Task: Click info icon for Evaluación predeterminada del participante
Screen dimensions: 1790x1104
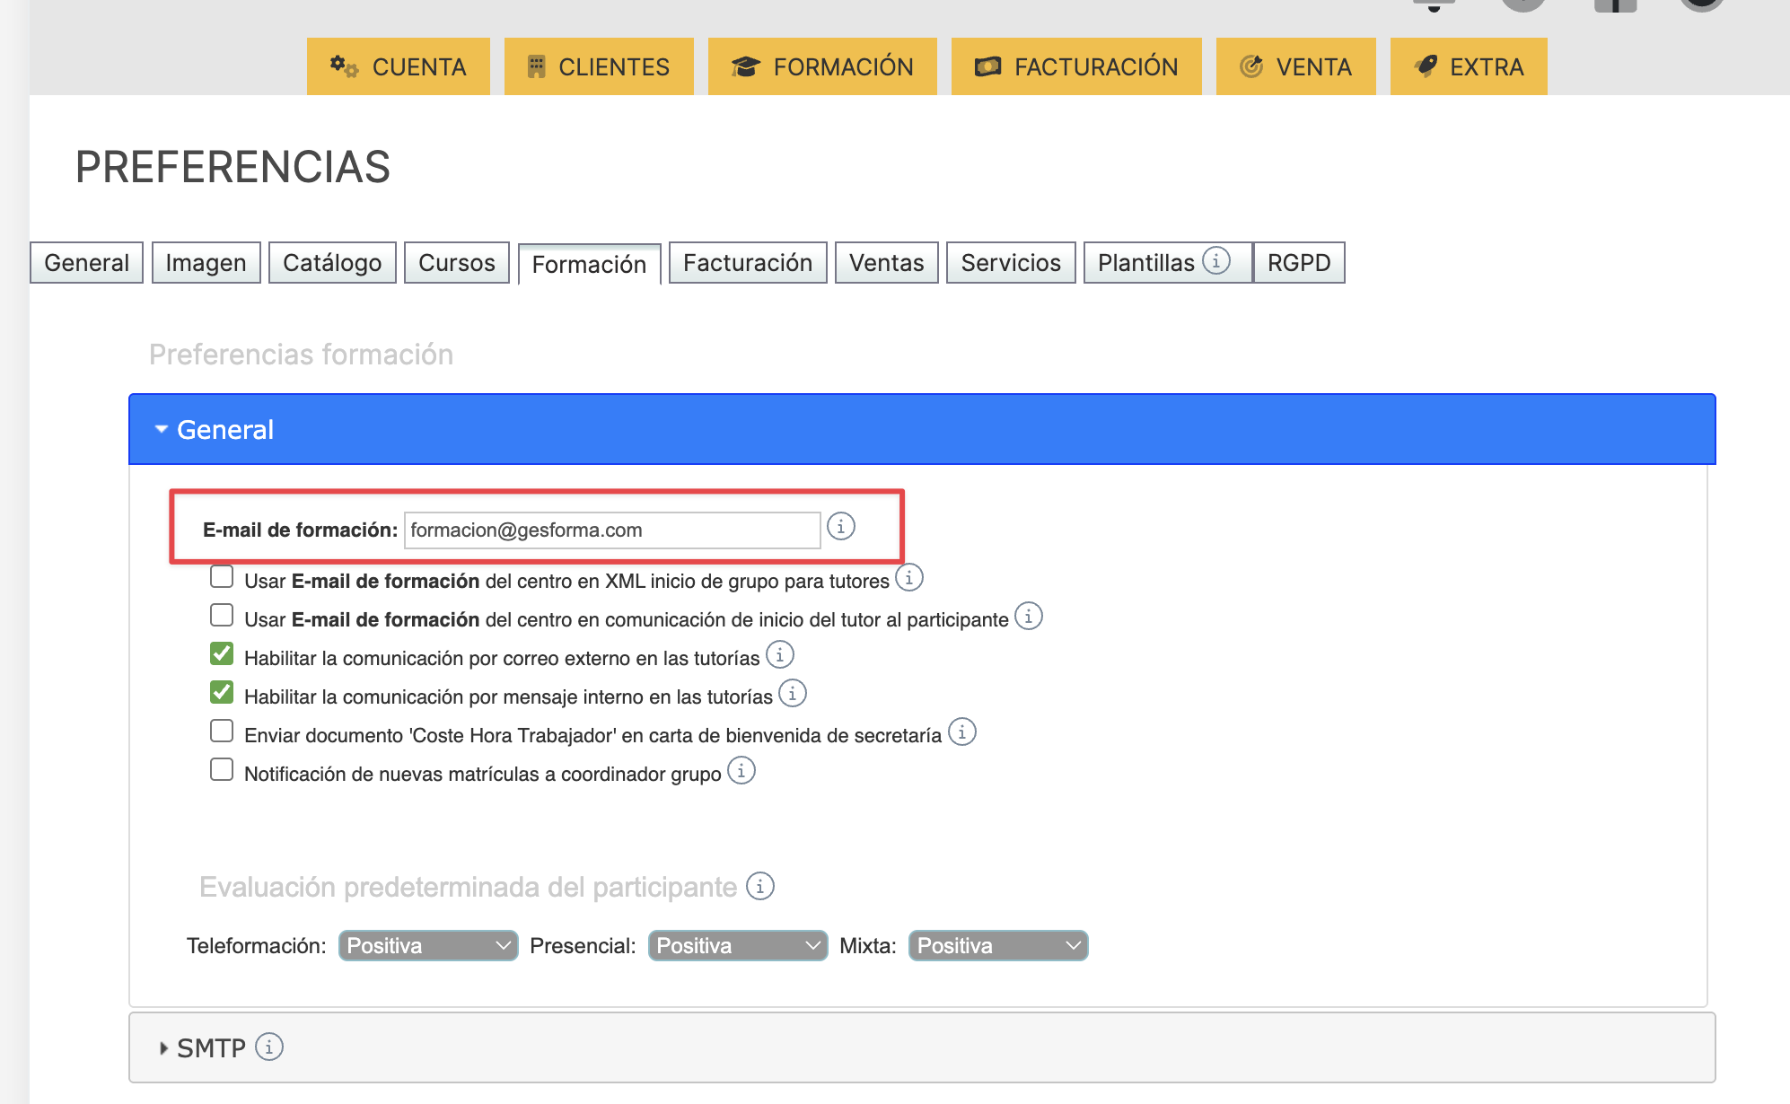Action: 759,886
